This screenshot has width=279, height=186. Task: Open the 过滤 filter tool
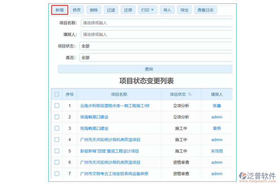tap(111, 10)
